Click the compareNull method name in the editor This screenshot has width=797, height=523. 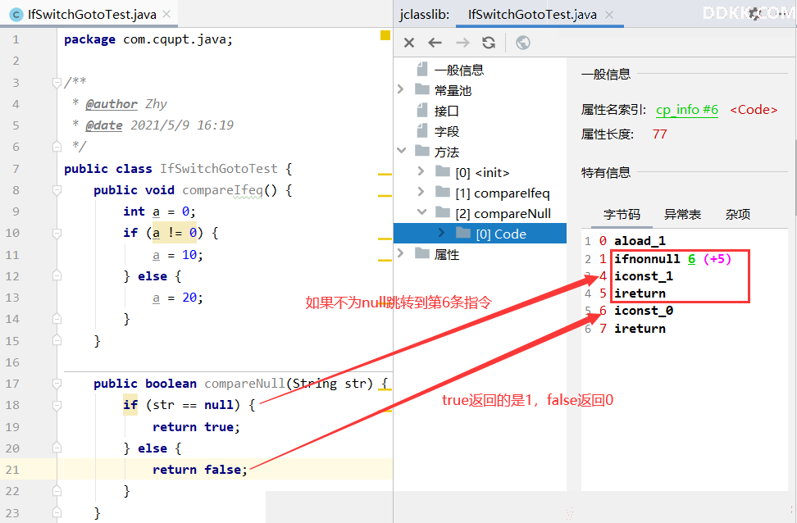pos(245,383)
